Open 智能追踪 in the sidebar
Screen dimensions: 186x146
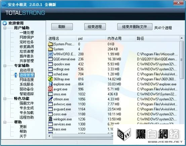coord(27,94)
